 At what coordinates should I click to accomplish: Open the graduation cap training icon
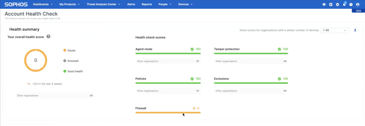coord(324,4)
